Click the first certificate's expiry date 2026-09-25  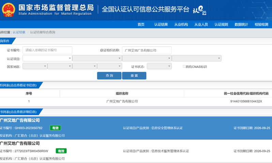click(x=262, y=128)
